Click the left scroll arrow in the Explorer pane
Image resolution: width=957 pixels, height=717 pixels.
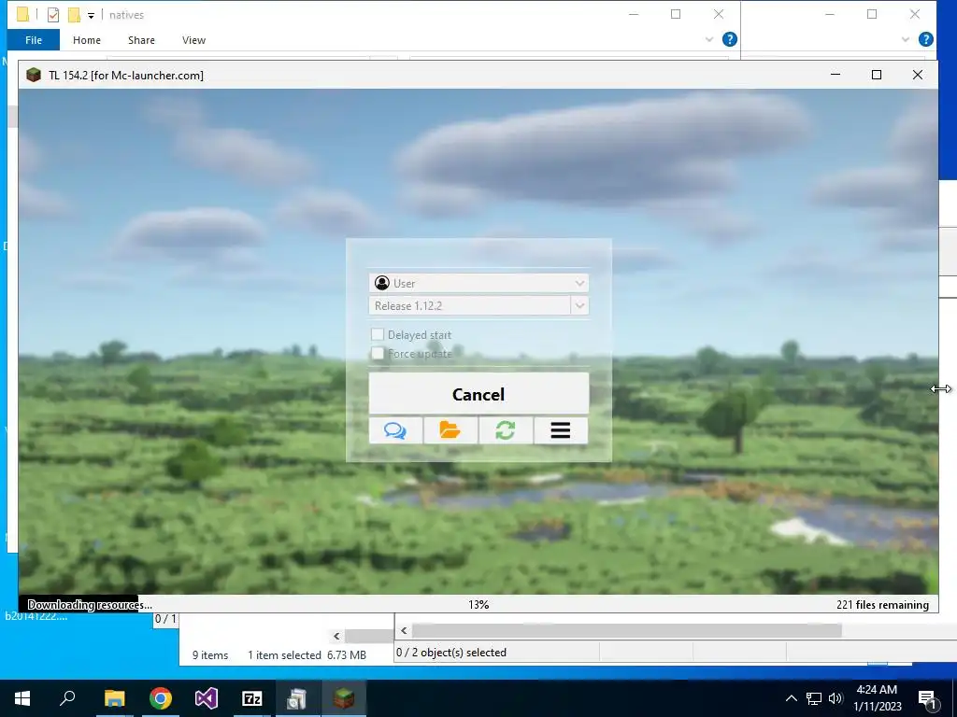tap(336, 636)
